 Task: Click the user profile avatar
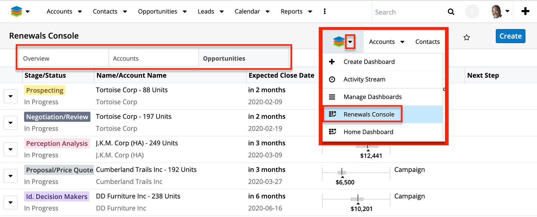point(496,12)
